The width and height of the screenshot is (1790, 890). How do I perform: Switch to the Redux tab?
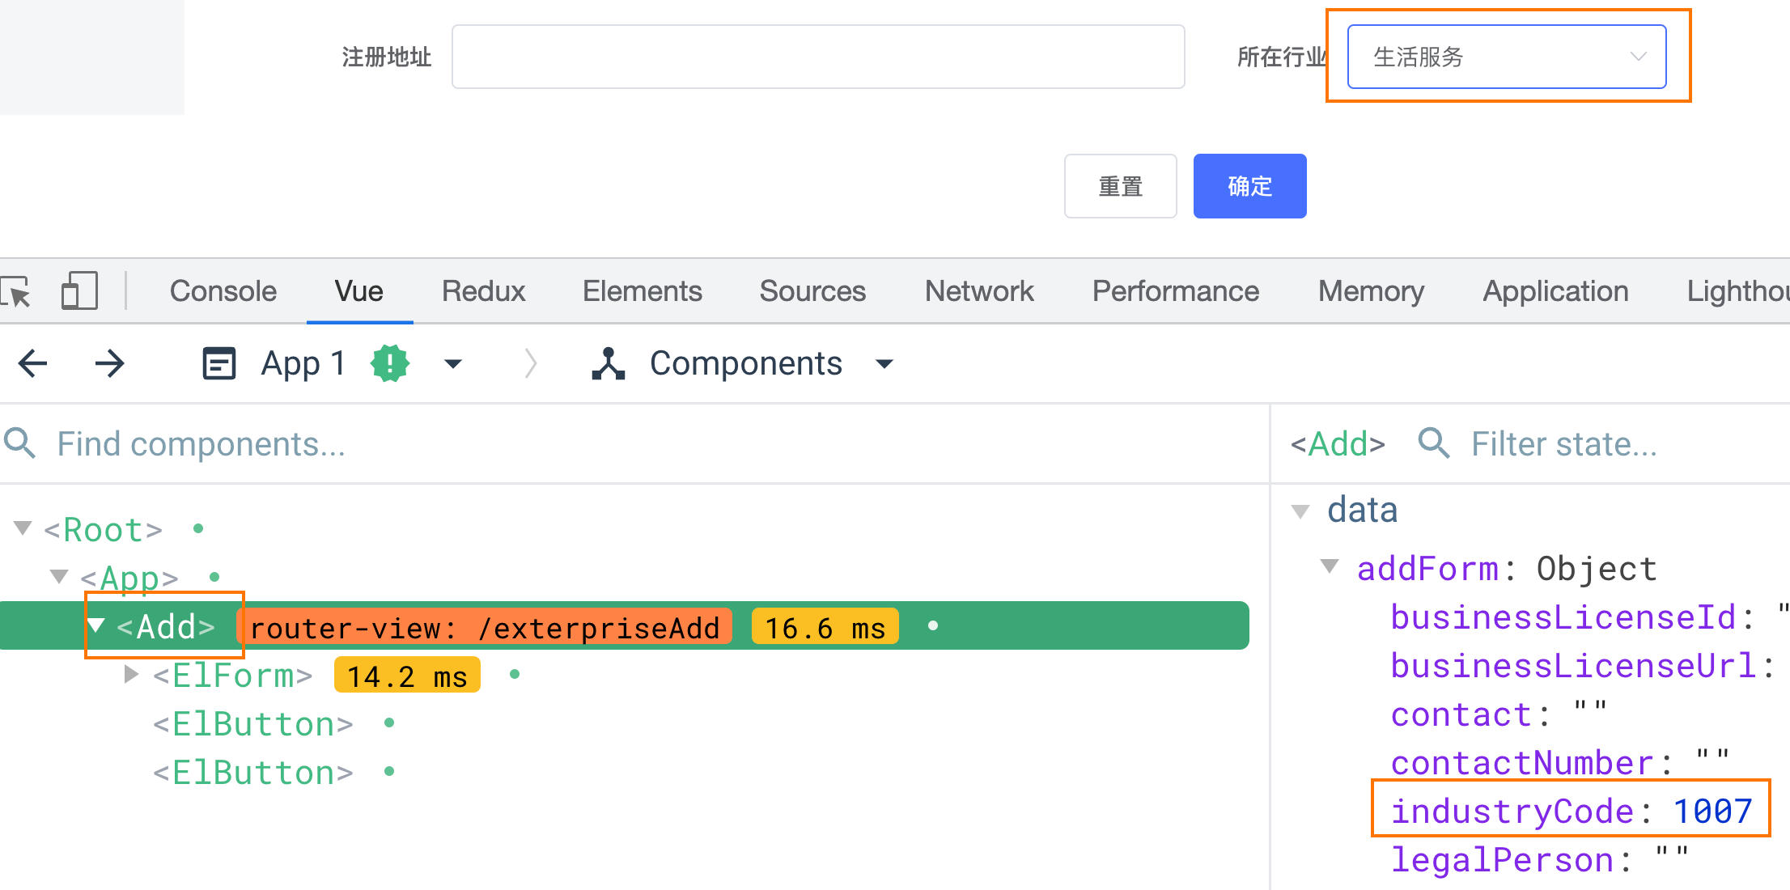(x=483, y=291)
